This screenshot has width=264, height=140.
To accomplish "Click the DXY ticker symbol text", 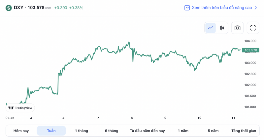I will (18, 8).
